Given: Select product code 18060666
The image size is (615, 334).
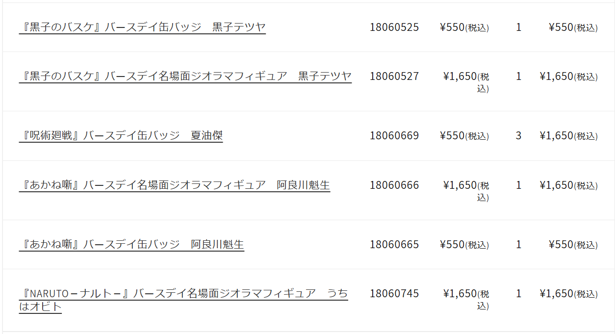Looking at the screenshot, I should (394, 185).
